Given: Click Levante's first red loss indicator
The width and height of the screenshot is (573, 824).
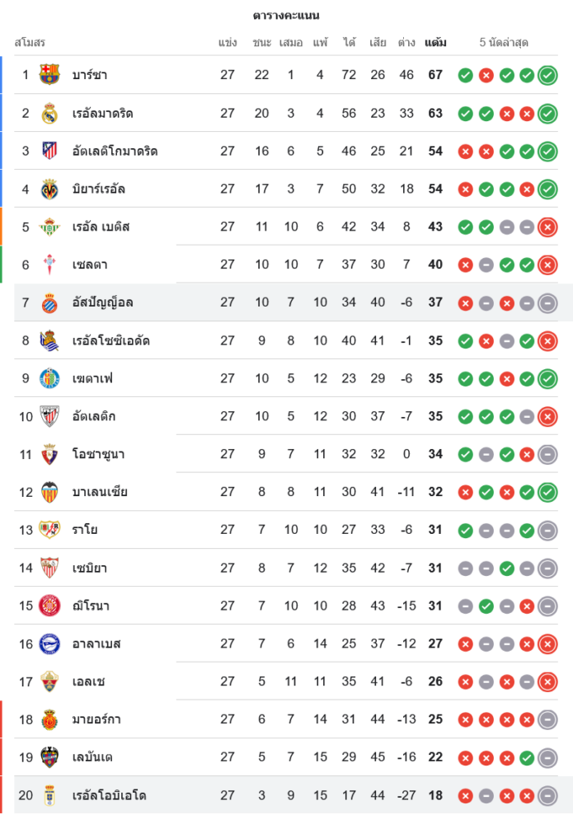Looking at the screenshot, I should pos(465,758).
